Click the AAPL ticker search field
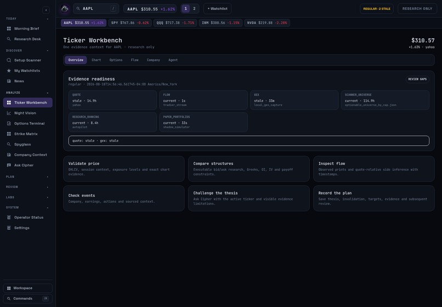442x307 pixels. click(x=96, y=9)
